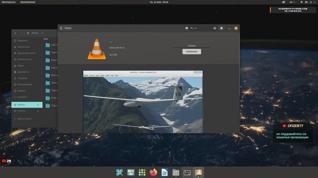The width and height of the screenshot is (318, 178).
Task: Sort Files list by Имя column header
Action: click(x=46, y=39)
